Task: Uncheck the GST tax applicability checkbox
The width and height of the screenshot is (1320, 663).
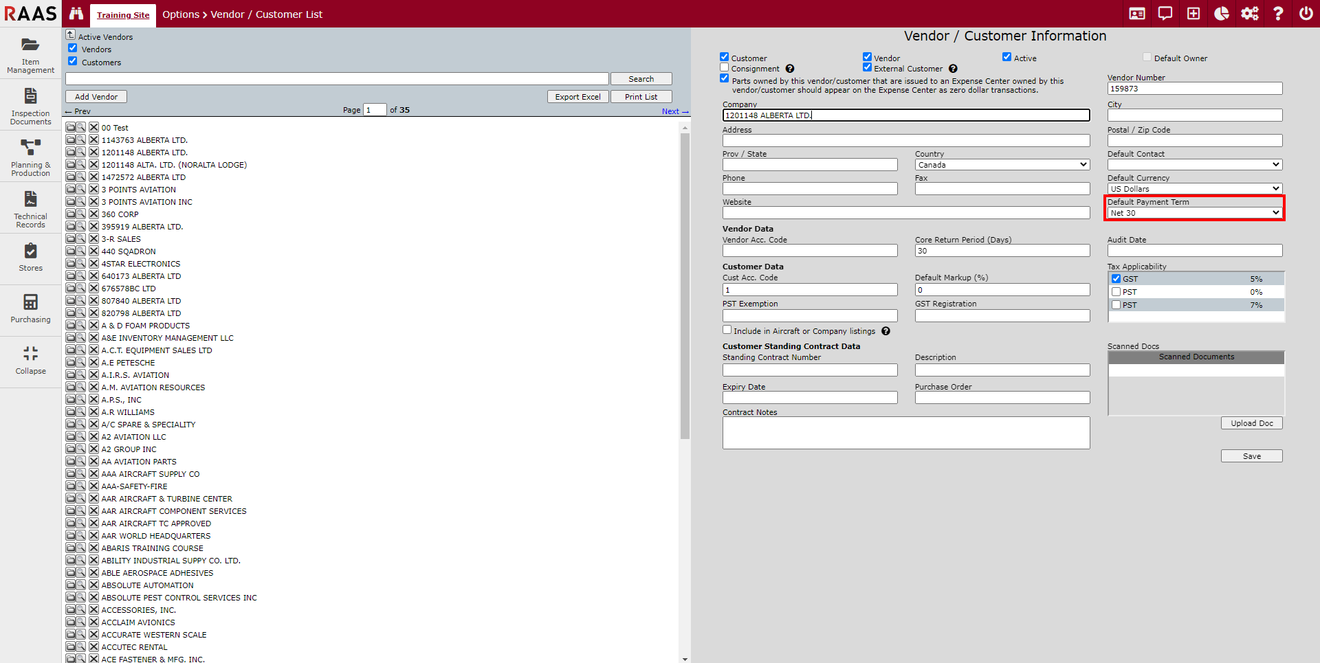Action: coord(1116,279)
